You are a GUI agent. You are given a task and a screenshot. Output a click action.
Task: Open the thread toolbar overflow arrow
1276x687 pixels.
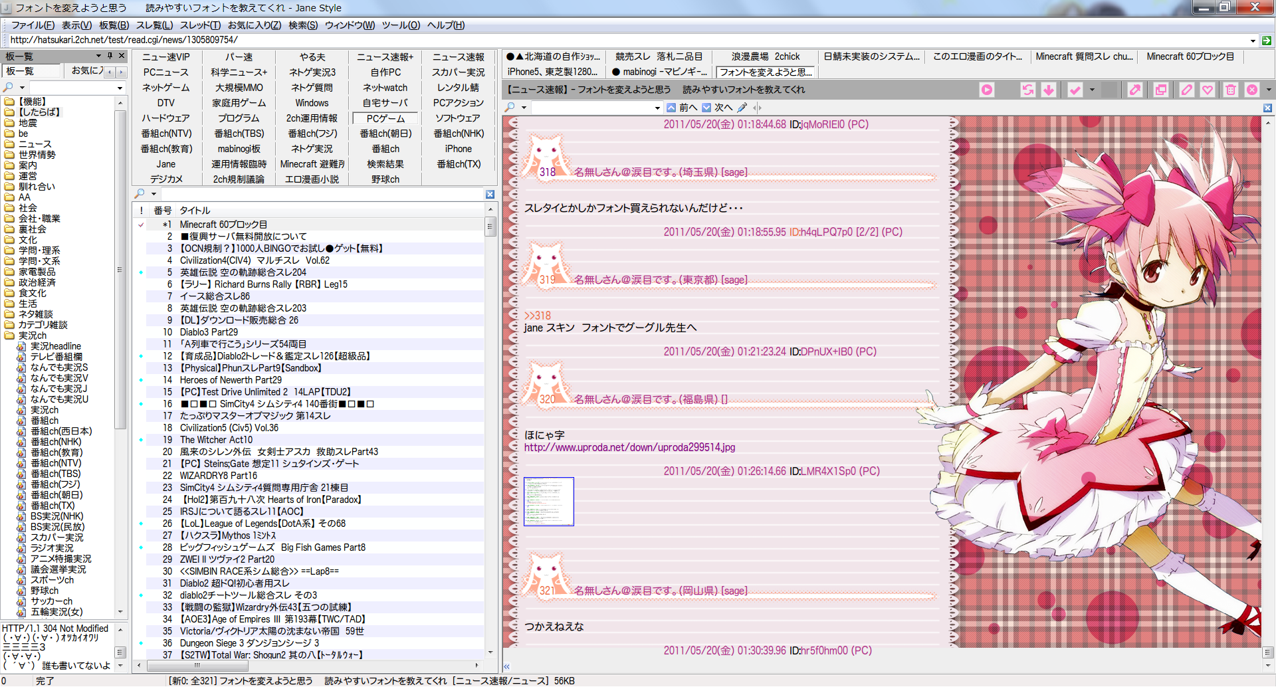1268,90
